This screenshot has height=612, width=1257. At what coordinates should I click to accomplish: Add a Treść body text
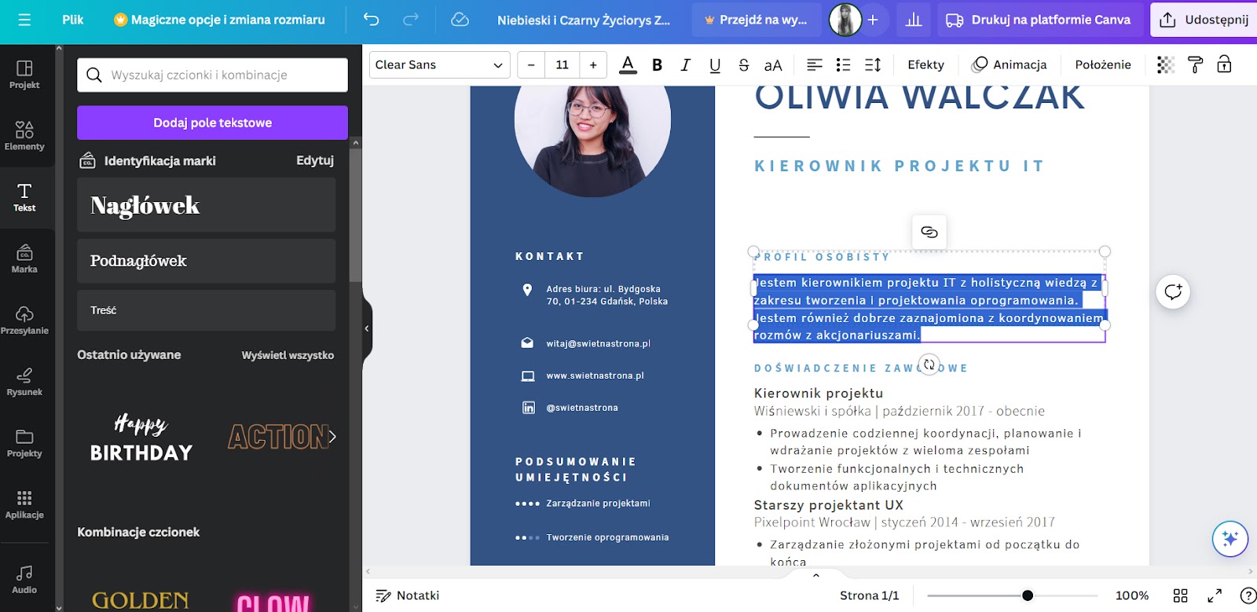coord(206,310)
